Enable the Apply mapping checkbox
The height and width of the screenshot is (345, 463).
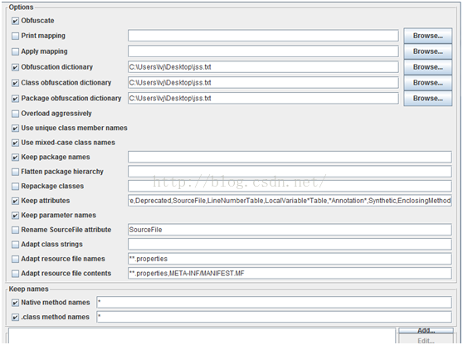(16, 51)
